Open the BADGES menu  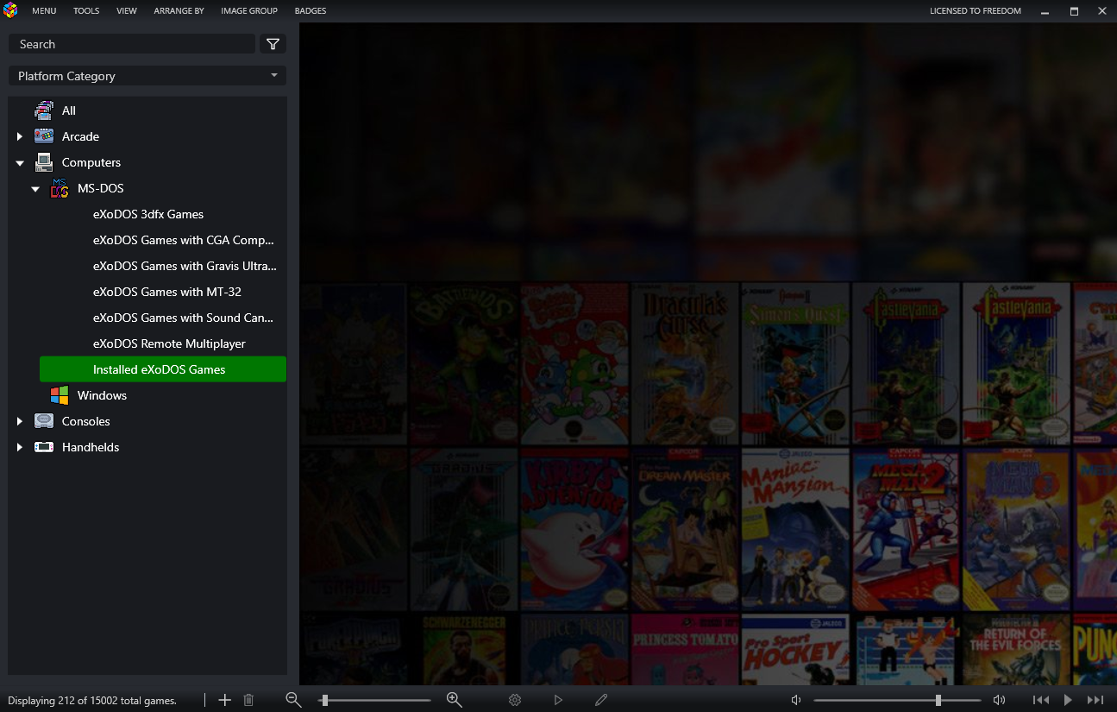[311, 11]
